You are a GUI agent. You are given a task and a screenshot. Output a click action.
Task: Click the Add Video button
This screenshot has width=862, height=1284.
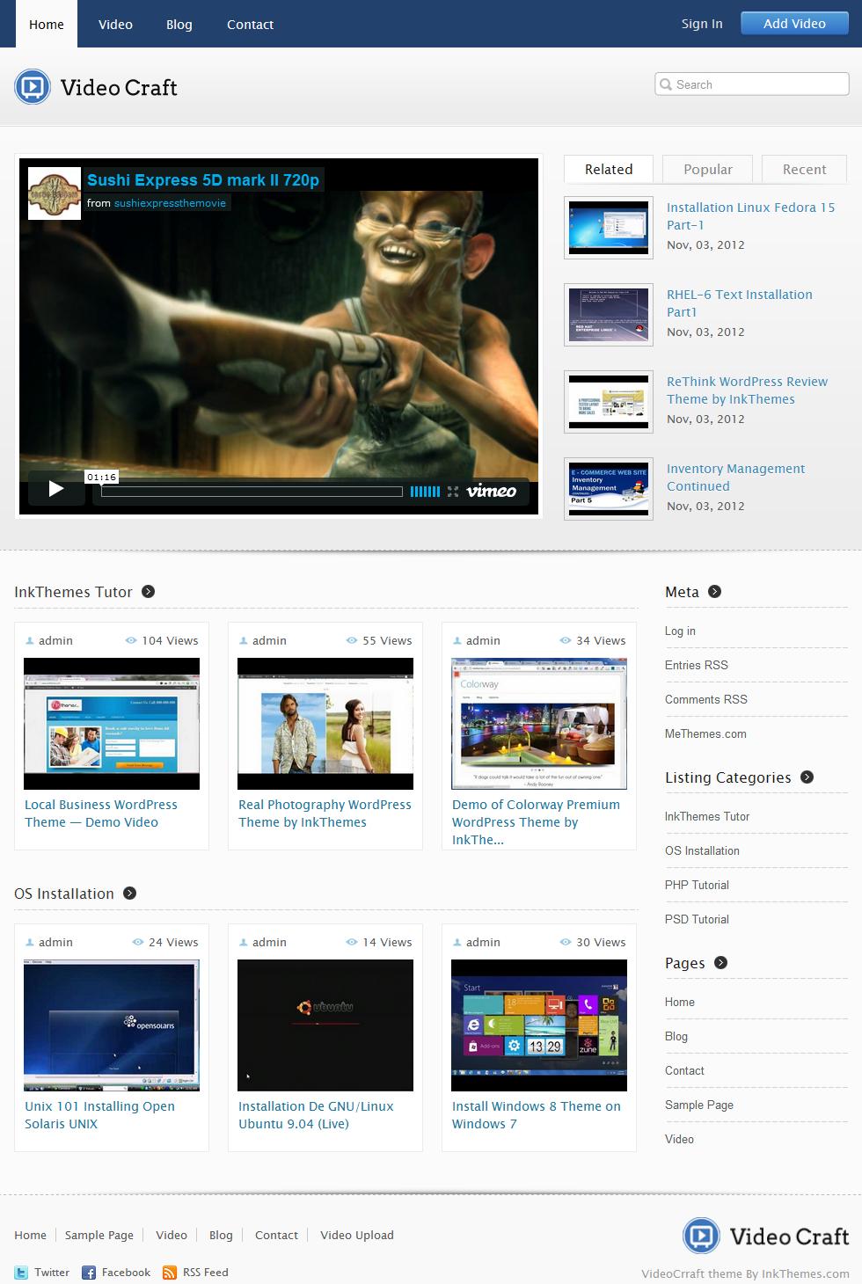[x=794, y=24]
